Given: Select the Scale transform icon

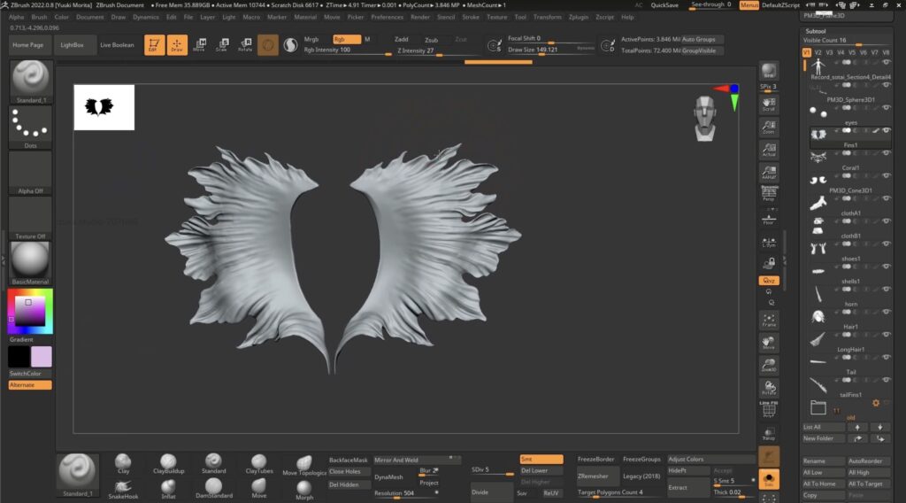Looking at the screenshot, I should point(222,44).
